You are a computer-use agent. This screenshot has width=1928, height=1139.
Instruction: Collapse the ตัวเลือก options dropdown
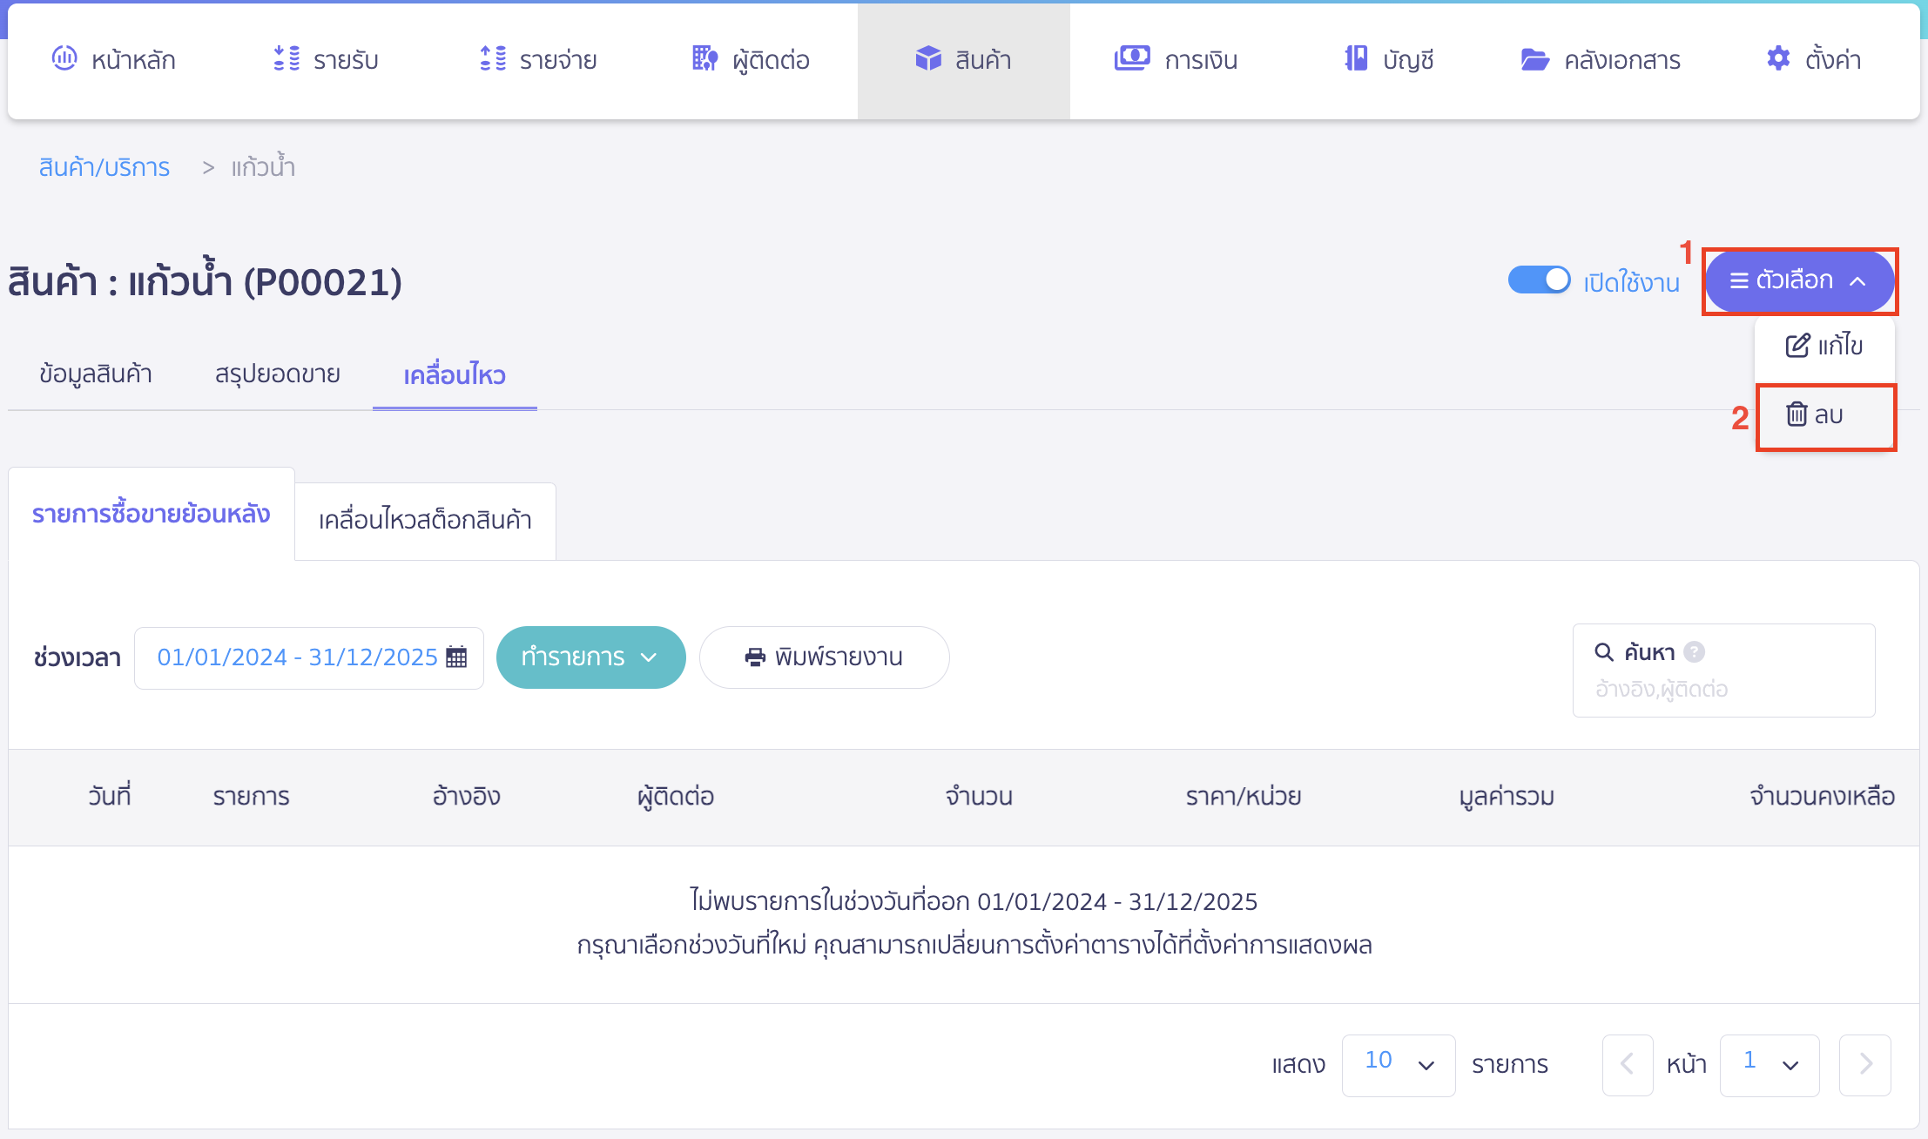[1799, 281]
